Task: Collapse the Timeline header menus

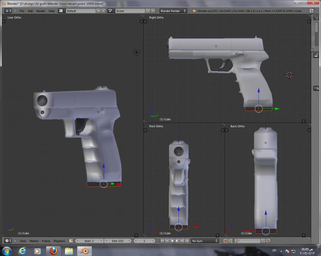Action: [x=15, y=241]
